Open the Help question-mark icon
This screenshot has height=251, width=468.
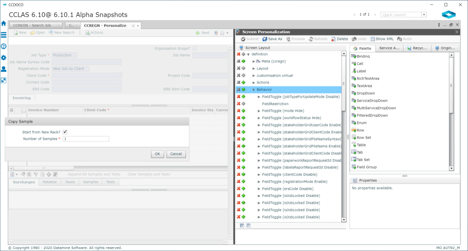point(3,46)
